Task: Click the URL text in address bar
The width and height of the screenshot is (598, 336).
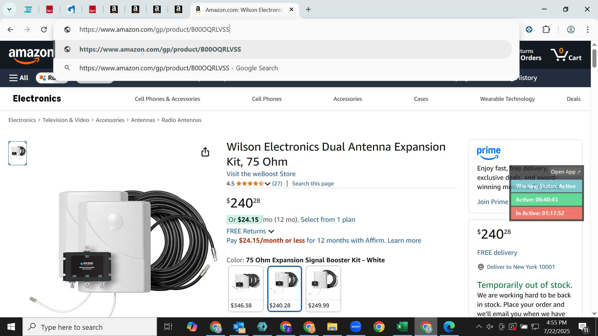Action: [154, 29]
